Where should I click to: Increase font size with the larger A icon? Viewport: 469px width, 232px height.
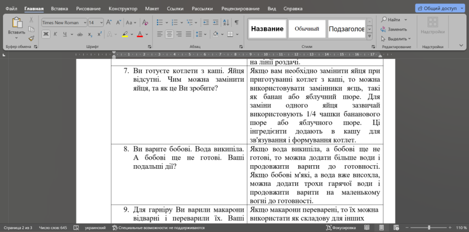(x=109, y=22)
